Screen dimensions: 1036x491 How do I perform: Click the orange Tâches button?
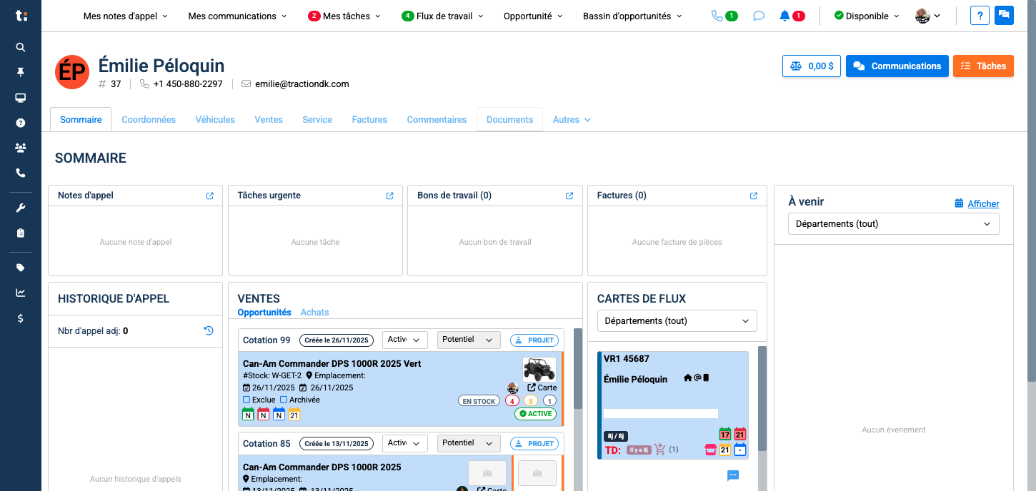point(983,66)
